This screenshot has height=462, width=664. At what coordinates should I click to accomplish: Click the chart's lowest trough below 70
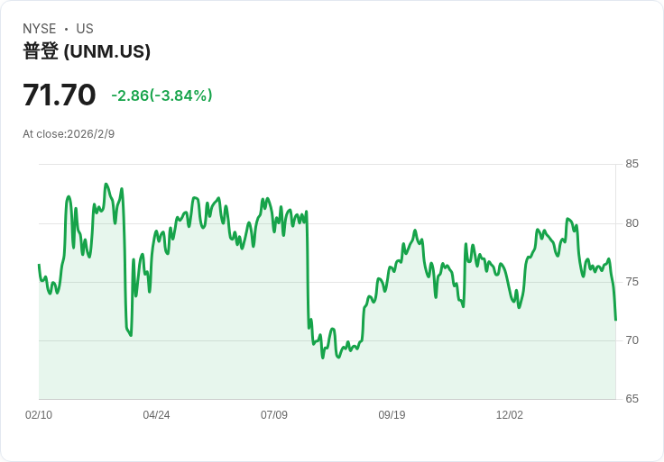click(x=323, y=358)
